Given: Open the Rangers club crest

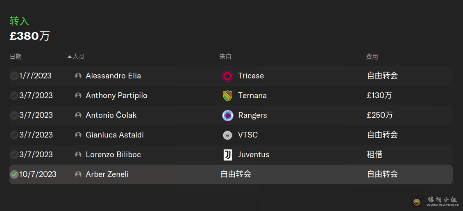Looking at the screenshot, I should (227, 115).
